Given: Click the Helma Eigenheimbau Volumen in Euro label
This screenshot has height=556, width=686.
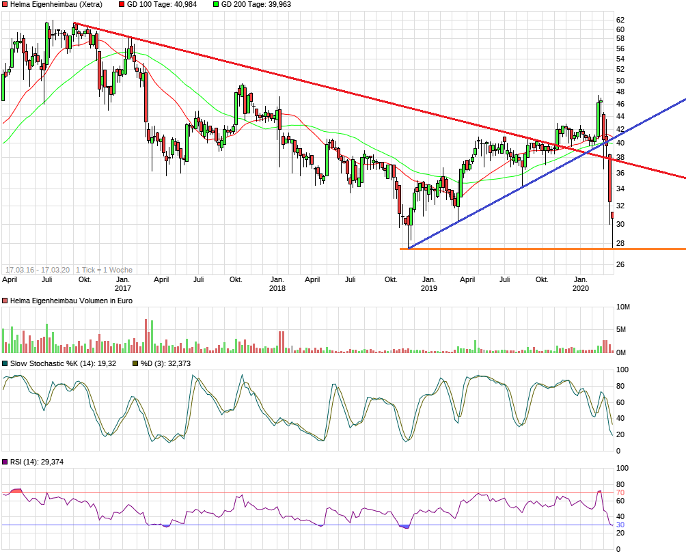Looking at the screenshot, I should point(71,301).
